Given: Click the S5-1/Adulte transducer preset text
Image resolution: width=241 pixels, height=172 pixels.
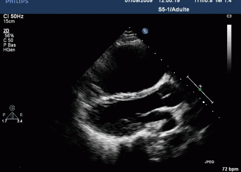Looking at the screenshot, I should (174, 9).
